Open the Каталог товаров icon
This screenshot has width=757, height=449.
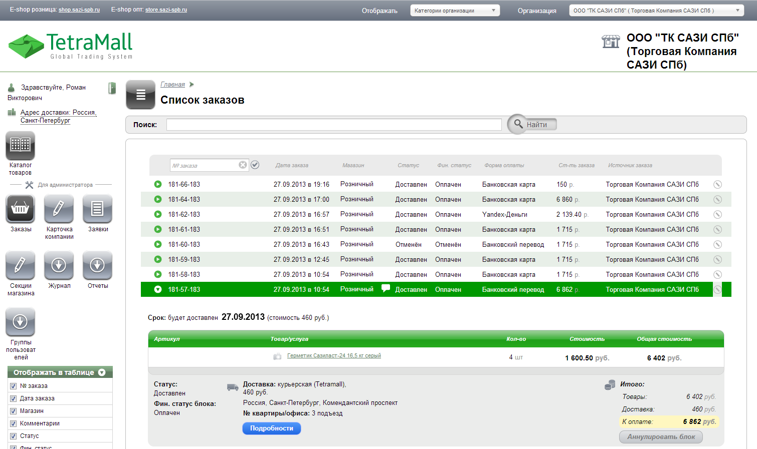click(x=20, y=146)
